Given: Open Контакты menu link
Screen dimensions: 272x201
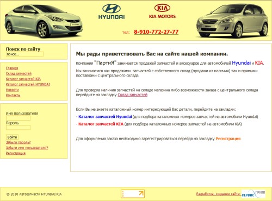Looking at the screenshot, I should (x=13, y=95).
